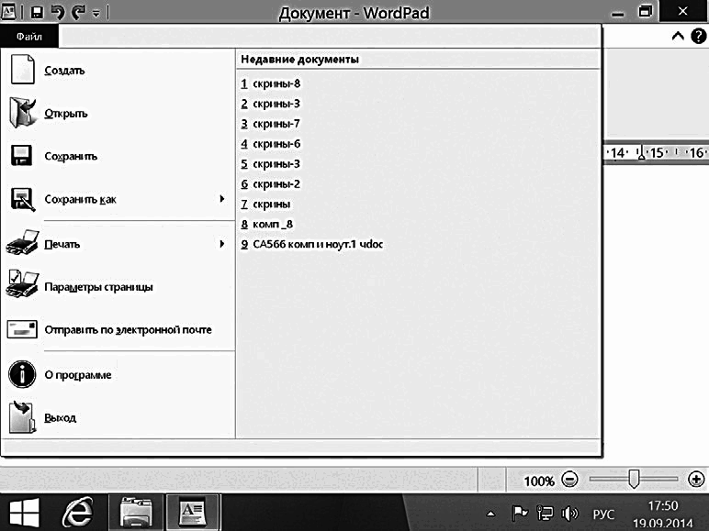Collapse the ribbon with the up chevron
Screen dimensions: 709x531
point(678,36)
